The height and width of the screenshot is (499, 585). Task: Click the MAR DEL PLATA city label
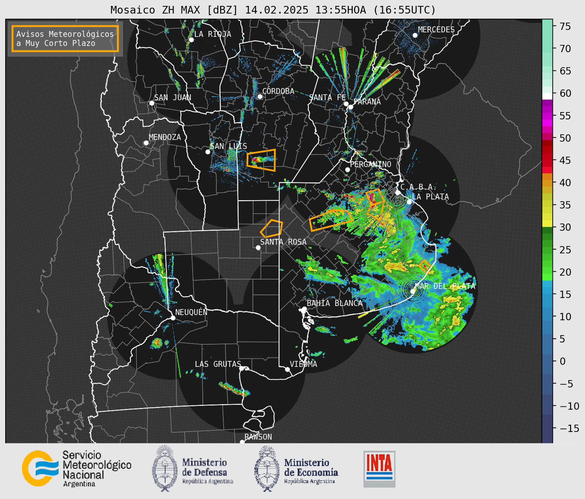click(x=445, y=286)
